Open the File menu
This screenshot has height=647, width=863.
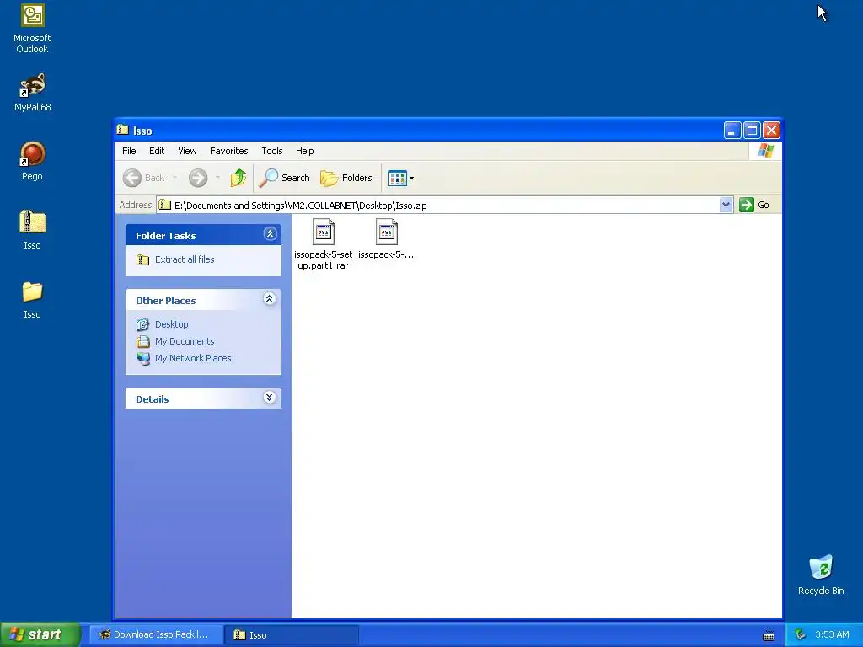tap(129, 151)
